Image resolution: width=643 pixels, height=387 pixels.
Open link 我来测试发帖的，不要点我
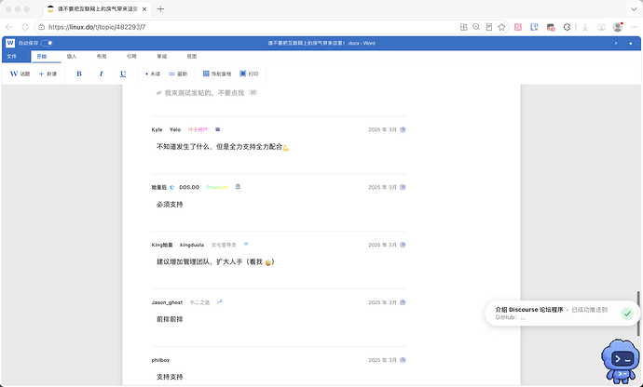click(205, 93)
